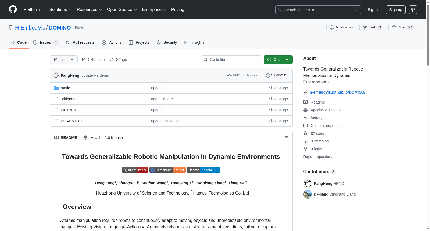Image resolution: width=430 pixels, height=231 pixels.
Task: Click FangHeng's avatar in commit bar
Action: [56, 75]
